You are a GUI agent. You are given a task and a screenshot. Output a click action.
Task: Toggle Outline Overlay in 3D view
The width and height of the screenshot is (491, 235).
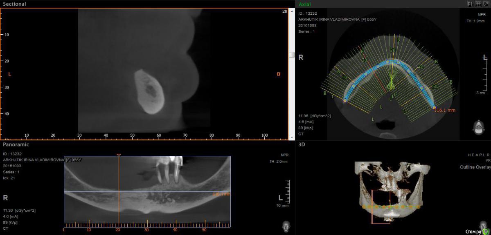[473, 167]
